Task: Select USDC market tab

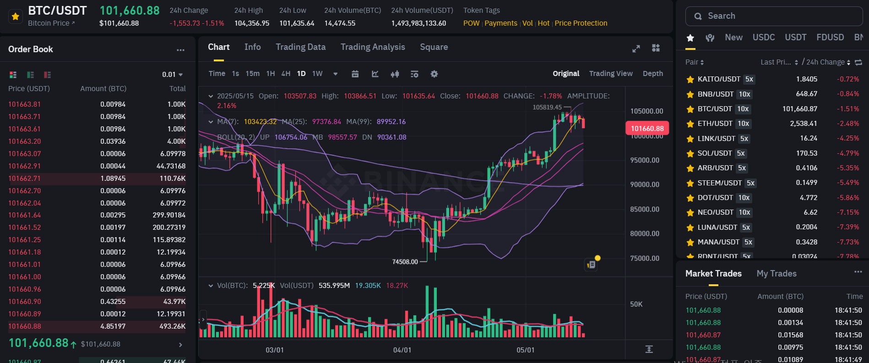Action: click(x=764, y=38)
